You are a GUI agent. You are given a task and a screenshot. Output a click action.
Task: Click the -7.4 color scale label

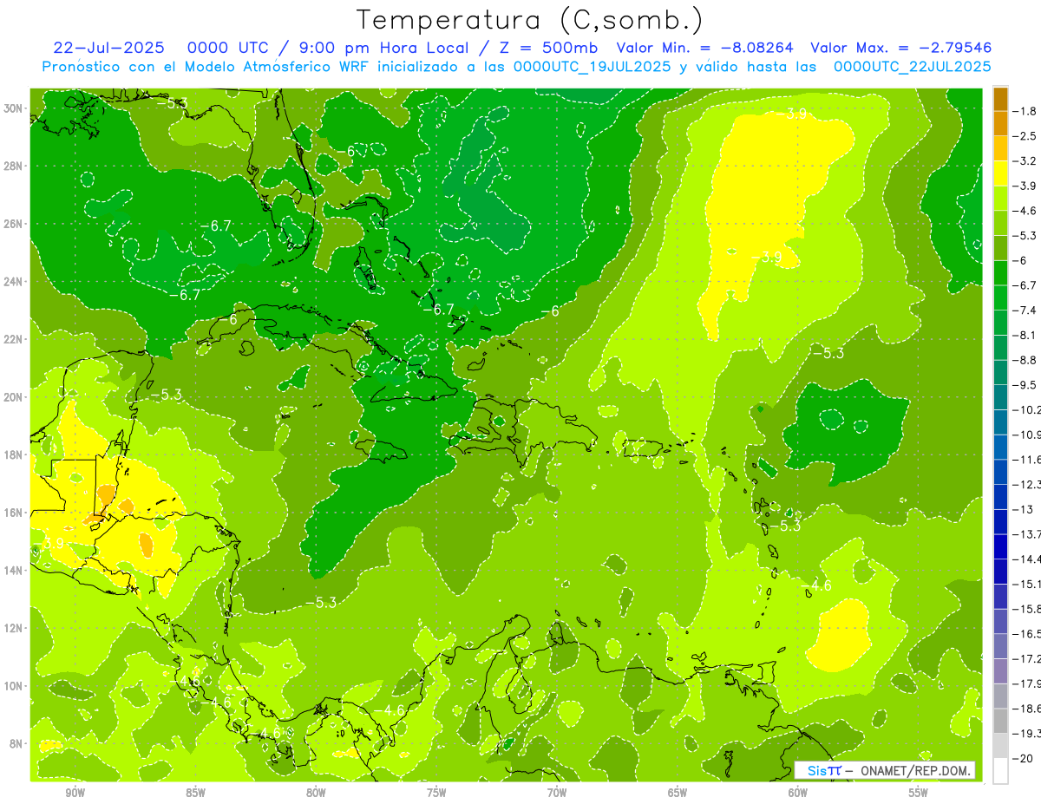tap(1026, 310)
